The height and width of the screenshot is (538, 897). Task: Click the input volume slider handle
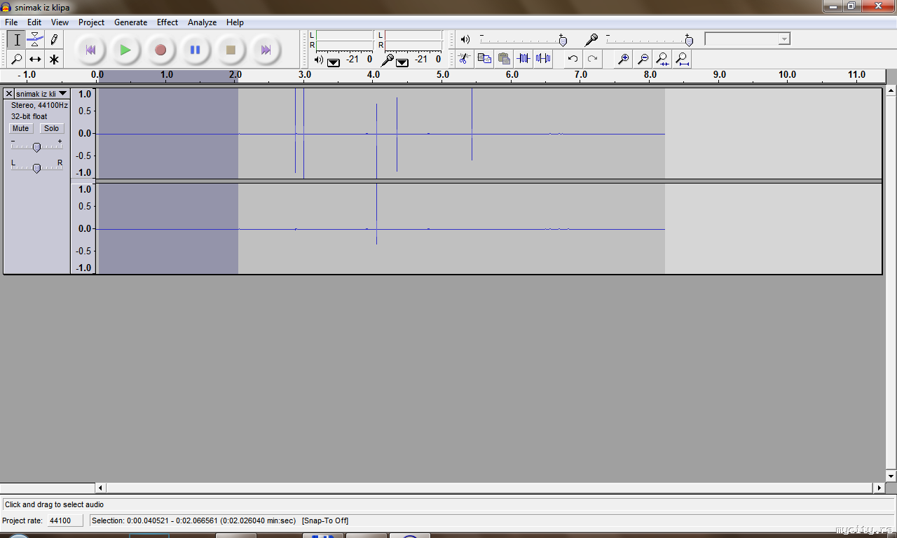pos(689,41)
